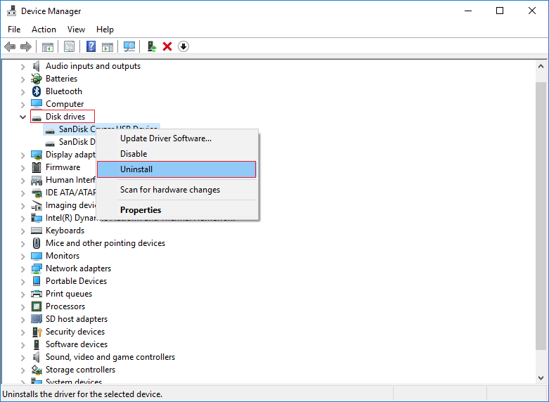The height and width of the screenshot is (402, 549).
Task: Click the Device Manager title bar icon
Action: click(11, 11)
